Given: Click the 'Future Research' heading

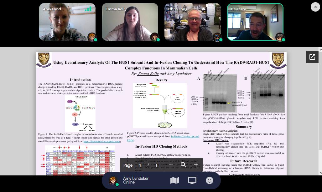Looking at the screenshot, I should 244,161.
